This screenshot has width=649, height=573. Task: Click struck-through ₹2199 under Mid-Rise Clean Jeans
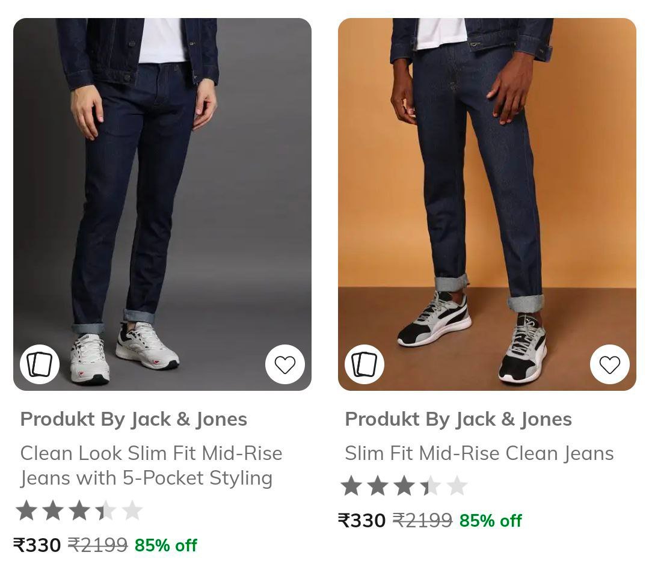pyautogui.click(x=422, y=520)
